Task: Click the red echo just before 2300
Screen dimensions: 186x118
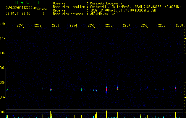Action: (176, 88)
